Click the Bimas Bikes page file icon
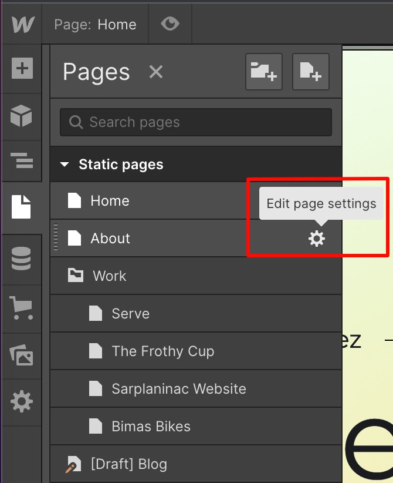The width and height of the screenshot is (393, 483). point(96,426)
